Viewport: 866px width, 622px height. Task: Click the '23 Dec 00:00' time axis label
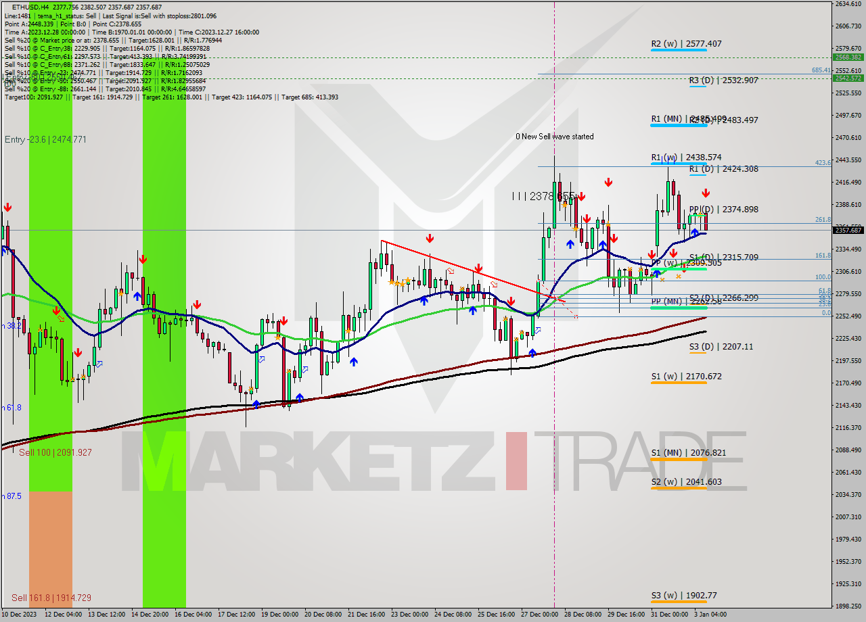point(409,615)
